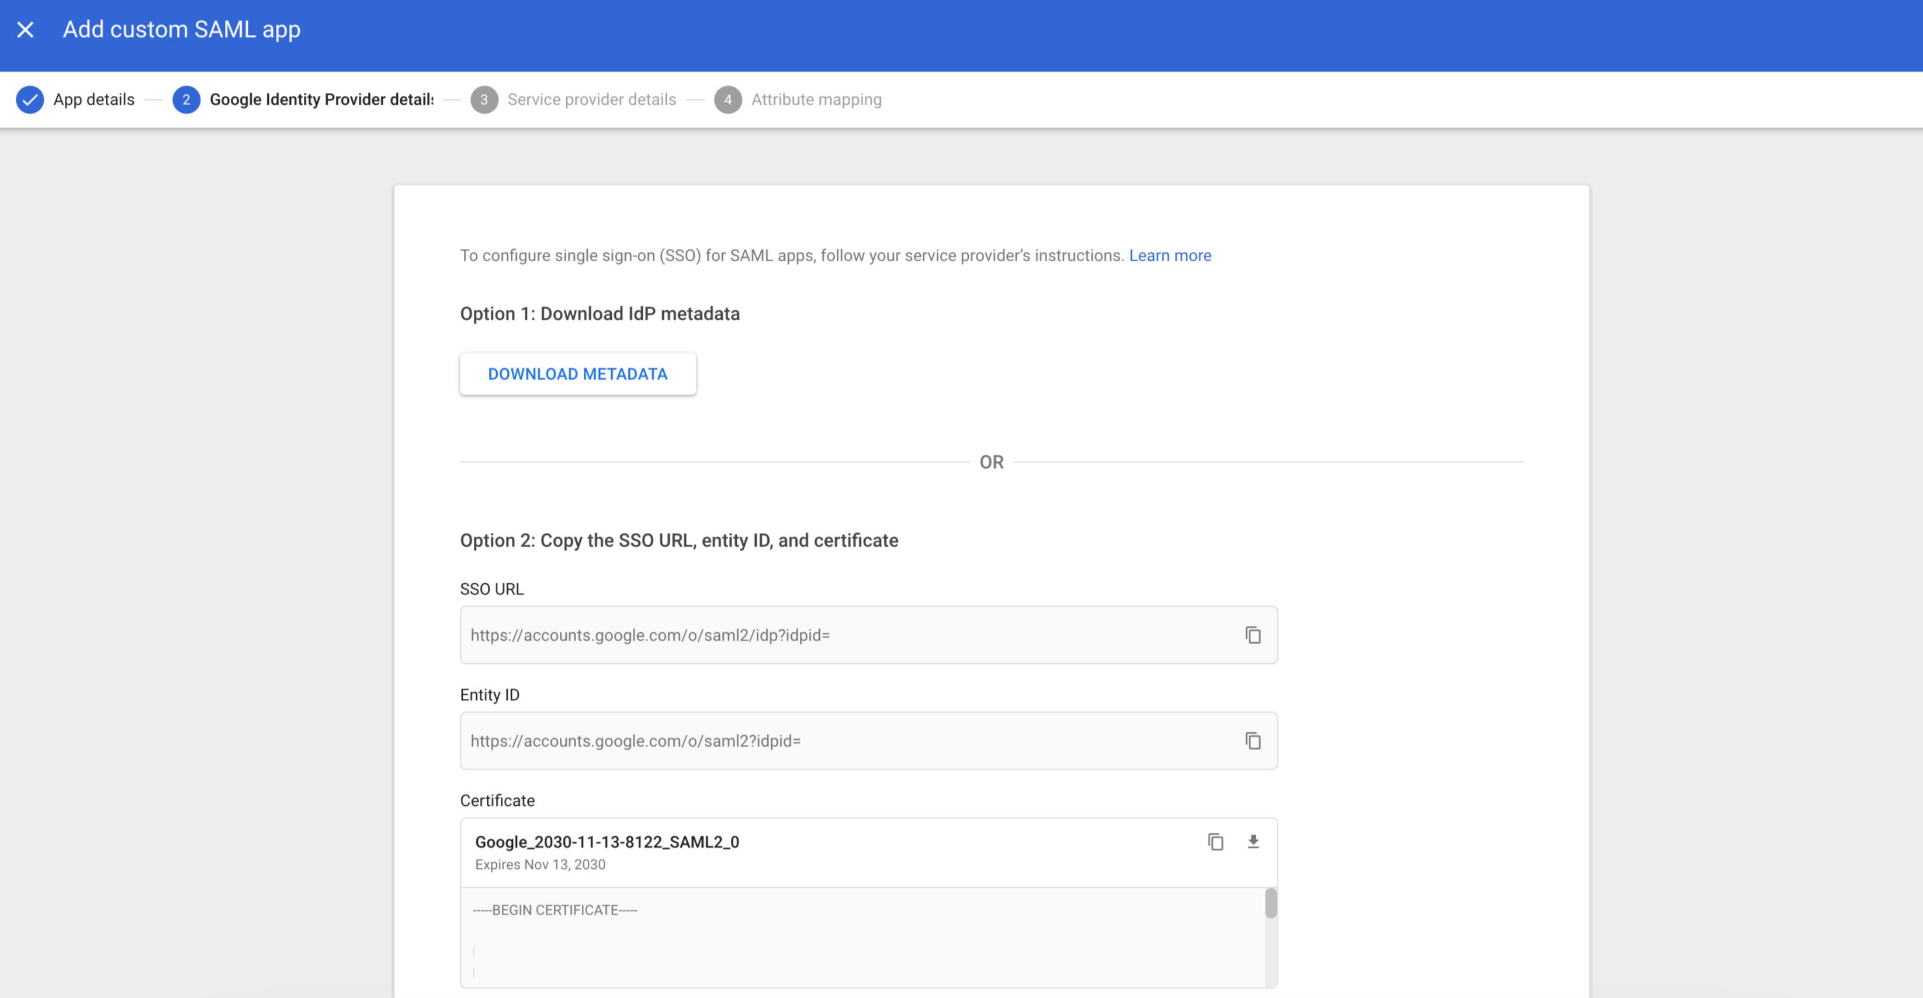
Task: Click the 'Add custom SAML app' title
Action: [x=181, y=30]
